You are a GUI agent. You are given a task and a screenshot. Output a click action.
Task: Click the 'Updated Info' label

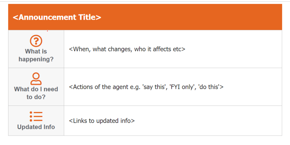pyautogui.click(x=36, y=127)
